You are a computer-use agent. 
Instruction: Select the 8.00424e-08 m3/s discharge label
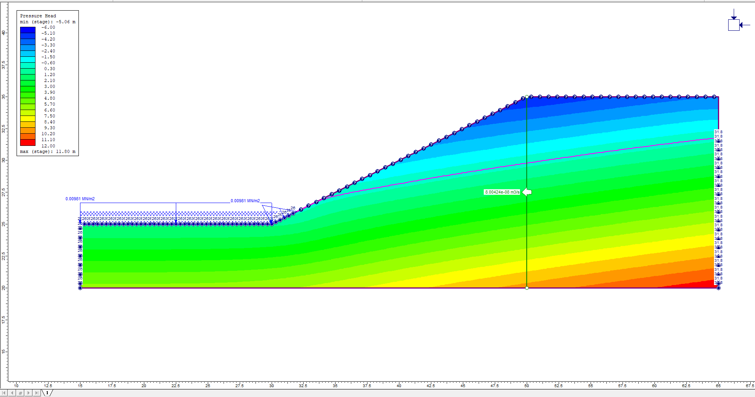click(502, 192)
